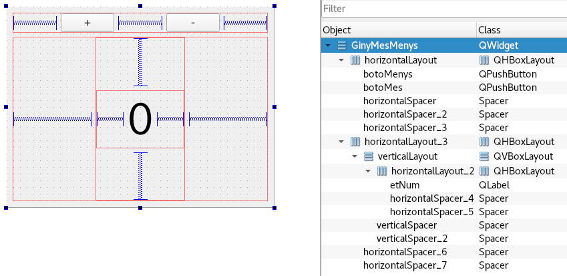The width and height of the screenshot is (567, 276).
Task: Click the QVBoxLayout class icon
Action: point(484,156)
